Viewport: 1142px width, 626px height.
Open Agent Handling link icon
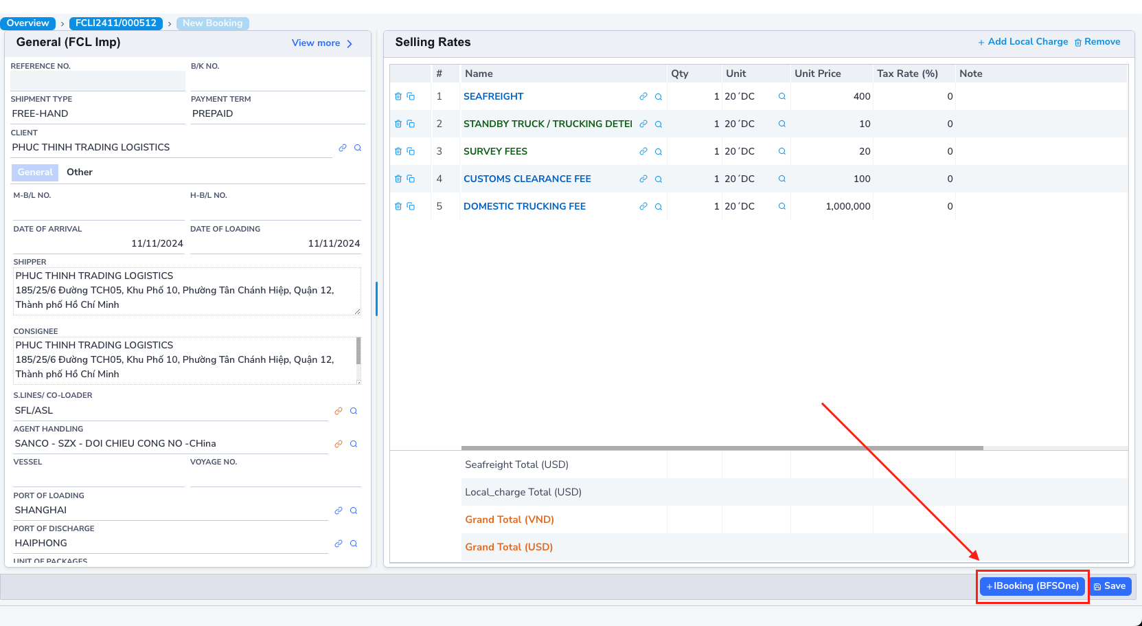coord(339,444)
